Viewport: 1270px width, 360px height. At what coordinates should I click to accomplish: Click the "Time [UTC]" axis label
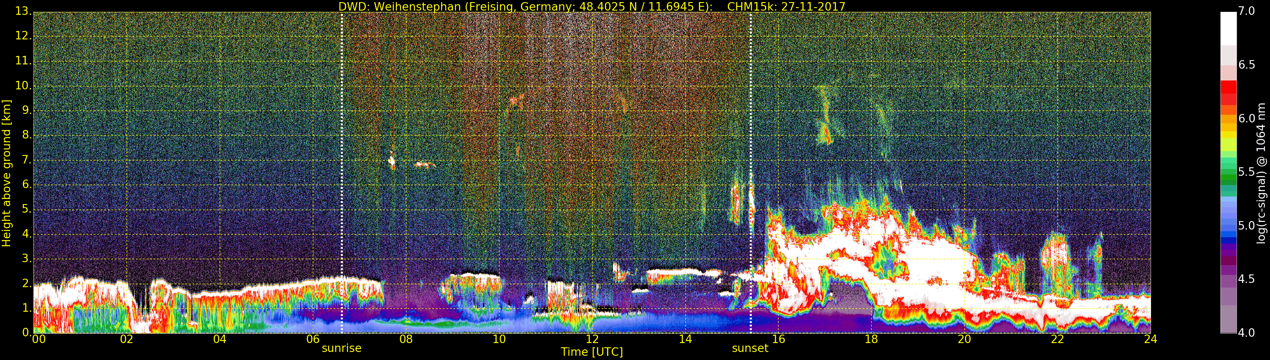[x=592, y=352]
